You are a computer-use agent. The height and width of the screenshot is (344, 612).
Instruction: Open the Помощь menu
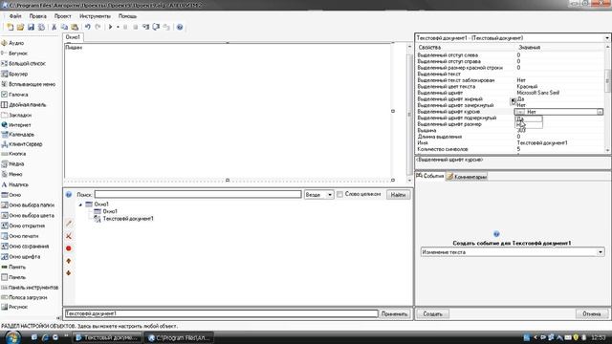pos(127,16)
